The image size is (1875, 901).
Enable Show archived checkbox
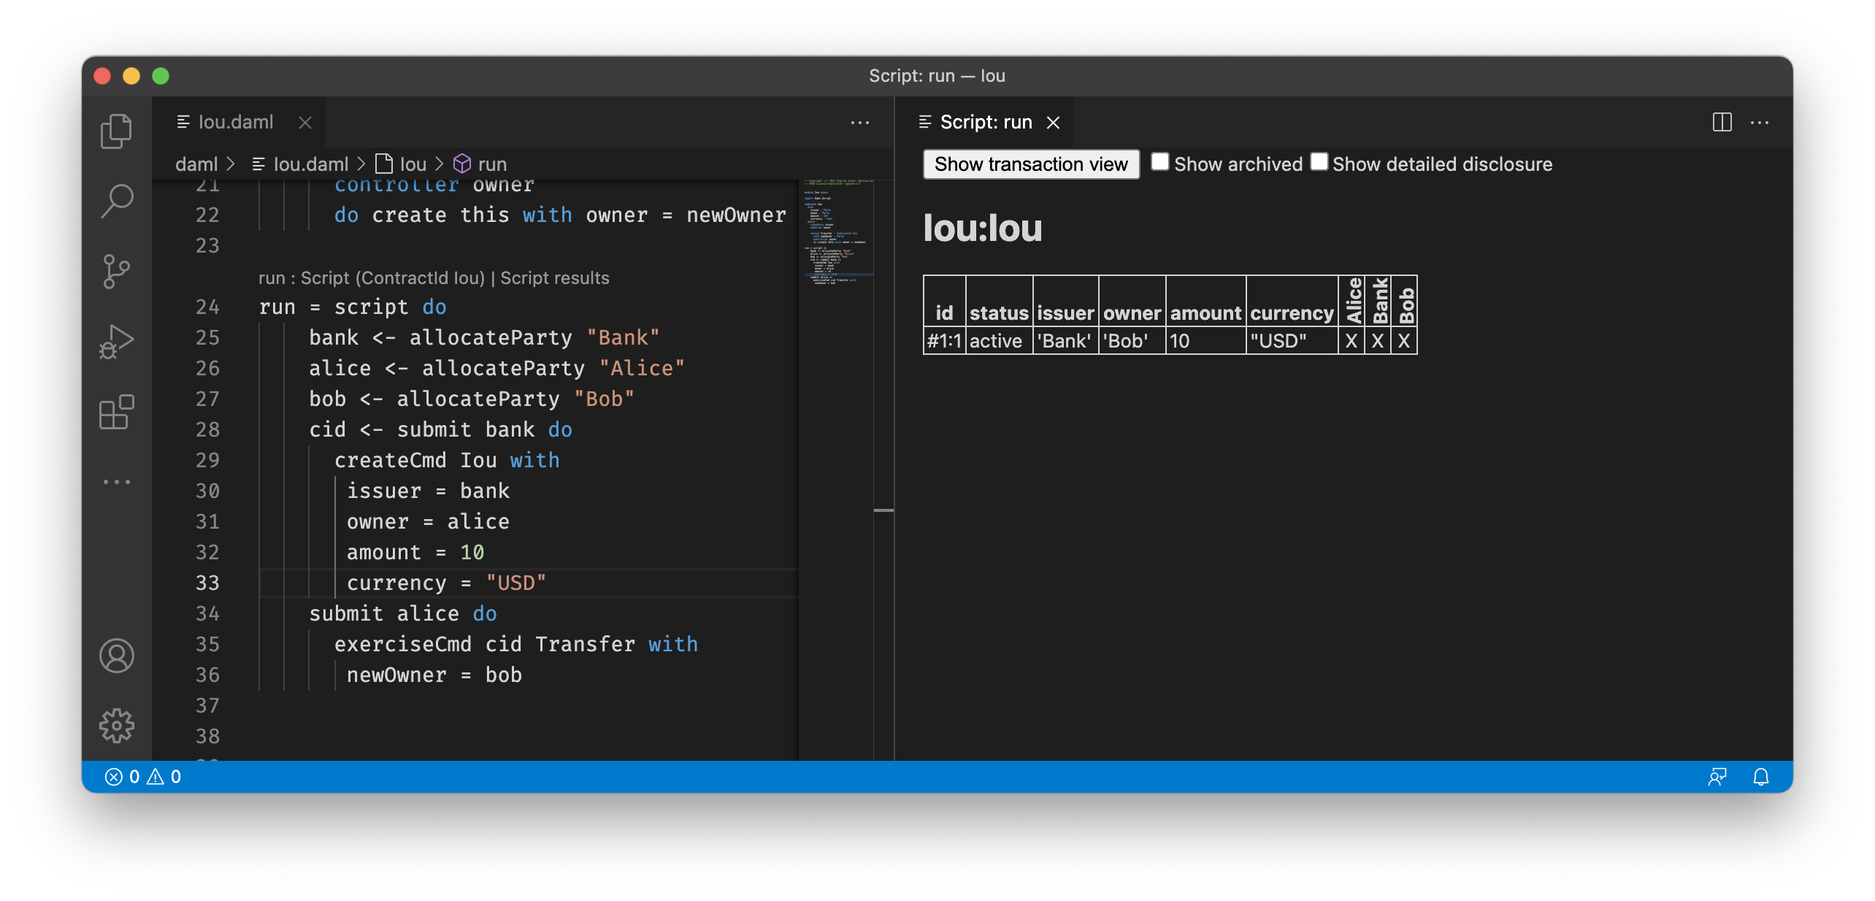(x=1159, y=162)
